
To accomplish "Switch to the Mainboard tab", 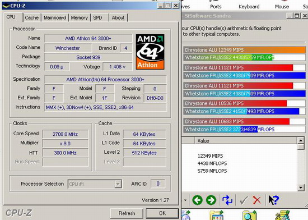I will pos(55,18).
